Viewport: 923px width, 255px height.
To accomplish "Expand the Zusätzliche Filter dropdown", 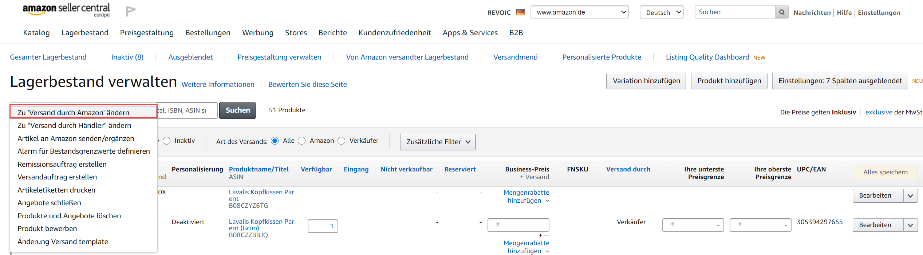I will pos(438,142).
